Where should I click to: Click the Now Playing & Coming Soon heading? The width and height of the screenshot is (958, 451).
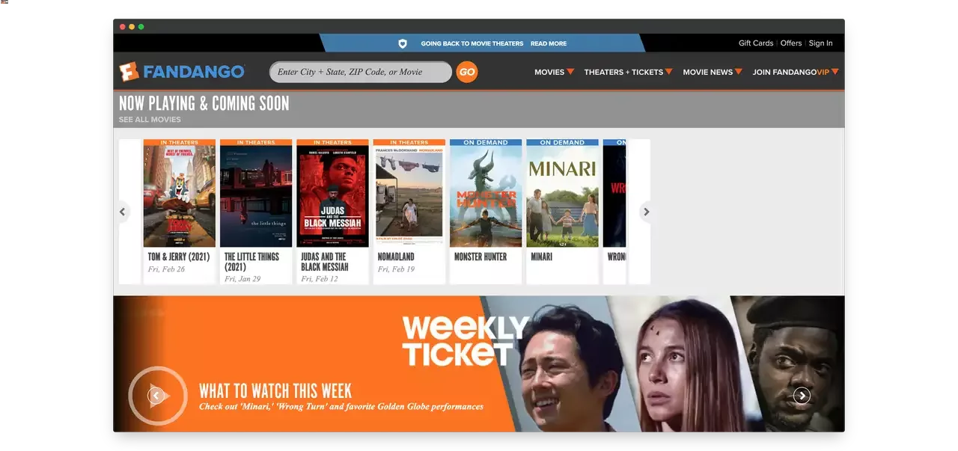(204, 103)
